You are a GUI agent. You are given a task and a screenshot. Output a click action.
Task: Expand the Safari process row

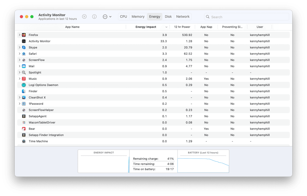(x=19, y=54)
